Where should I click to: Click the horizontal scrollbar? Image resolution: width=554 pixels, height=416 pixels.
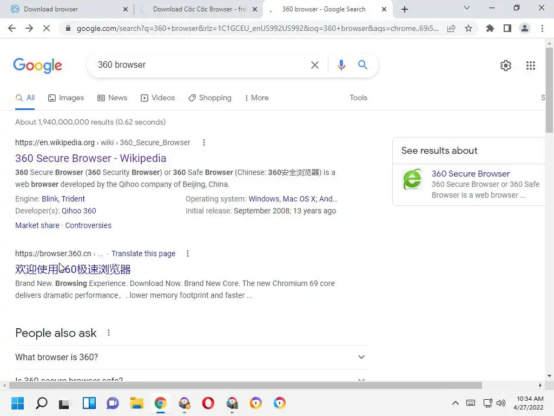coord(246,385)
